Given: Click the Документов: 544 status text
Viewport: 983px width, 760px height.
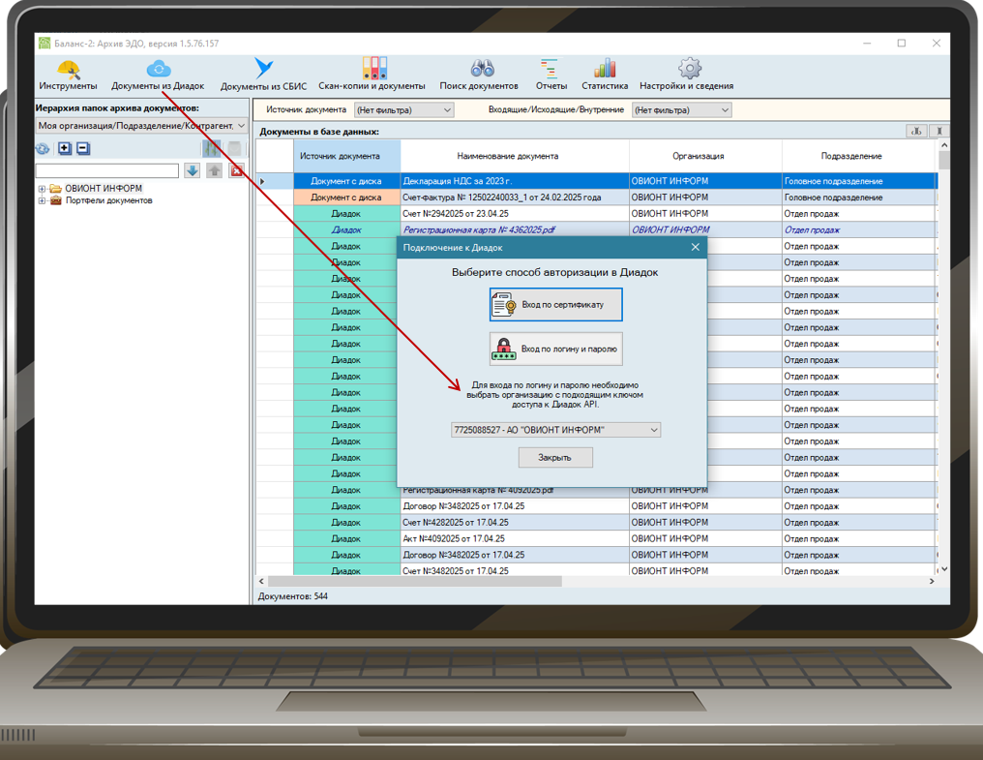Looking at the screenshot, I should pyautogui.click(x=293, y=596).
